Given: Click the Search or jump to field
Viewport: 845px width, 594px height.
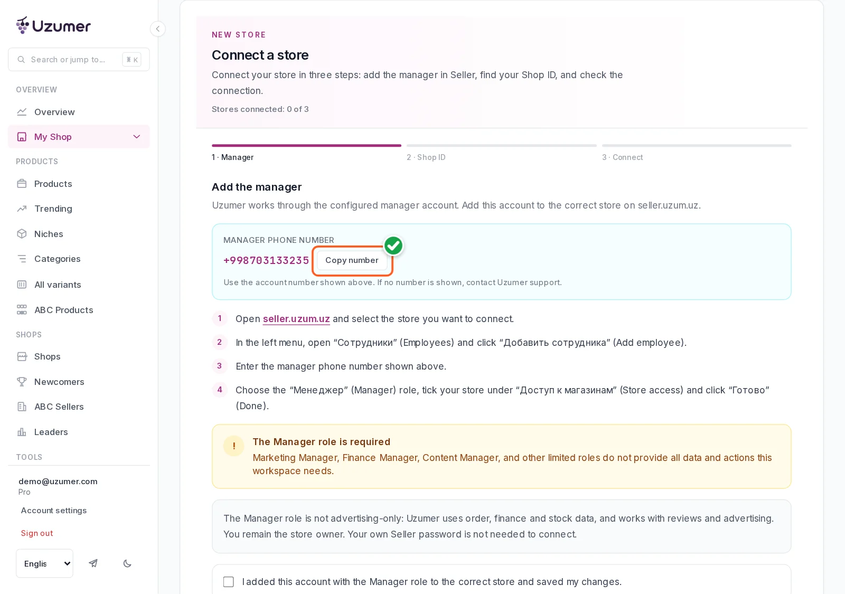Looking at the screenshot, I should 79,60.
